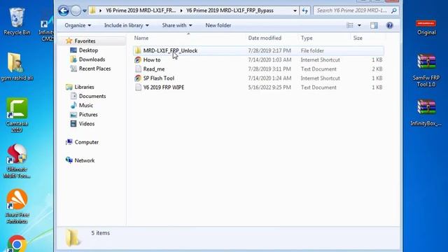Click Y6 2019 FRP WIPE document icon
Viewport: 448px width, 252px height.
(138, 87)
